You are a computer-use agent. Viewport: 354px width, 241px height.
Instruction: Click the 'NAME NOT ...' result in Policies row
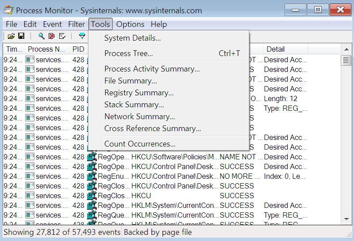(241, 157)
